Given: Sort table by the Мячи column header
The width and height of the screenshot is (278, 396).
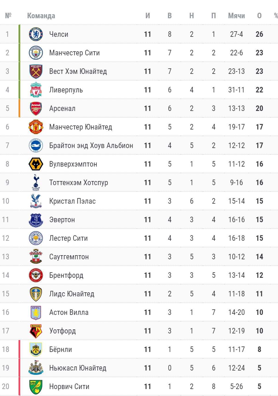Looking at the screenshot, I should pyautogui.click(x=236, y=16).
